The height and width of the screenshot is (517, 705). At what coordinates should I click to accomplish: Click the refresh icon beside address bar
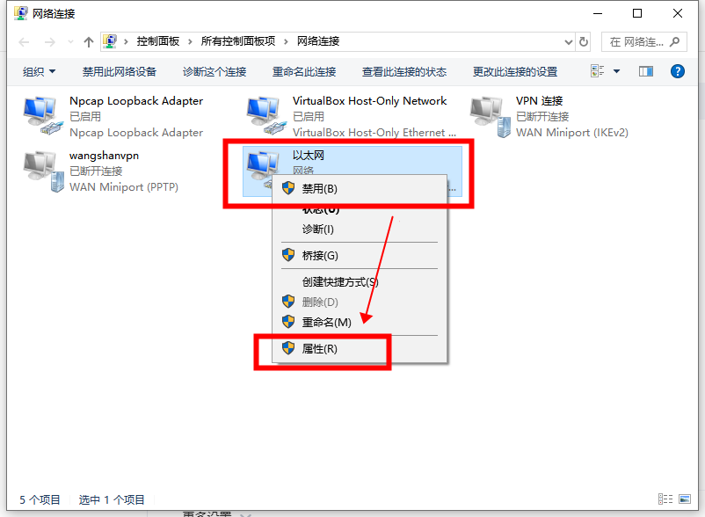click(584, 42)
